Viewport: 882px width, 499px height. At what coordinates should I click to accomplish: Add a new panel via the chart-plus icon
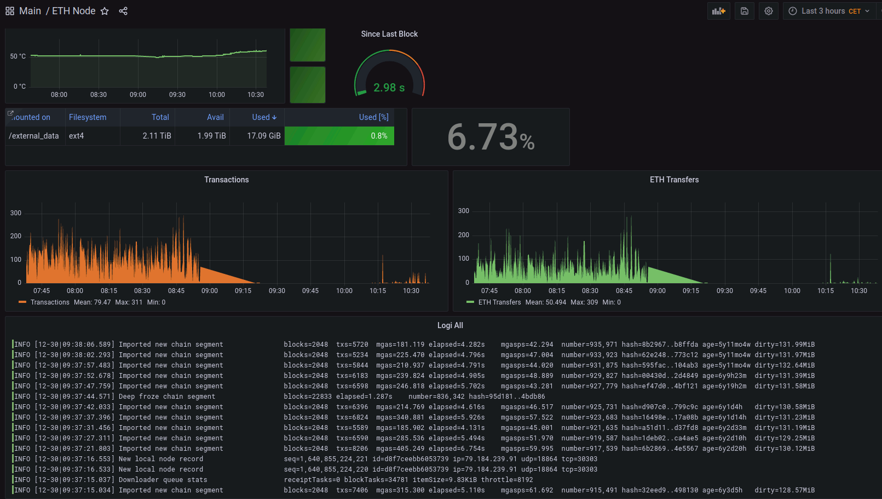click(x=718, y=10)
